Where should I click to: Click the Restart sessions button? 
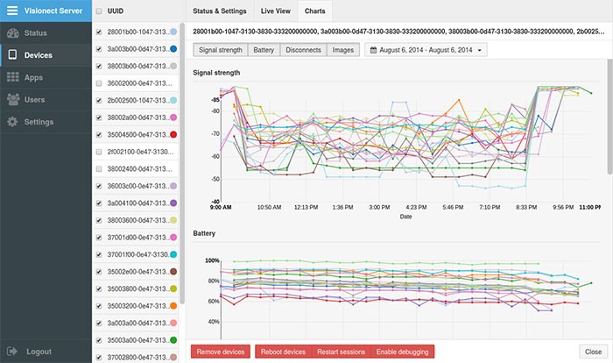(x=341, y=352)
